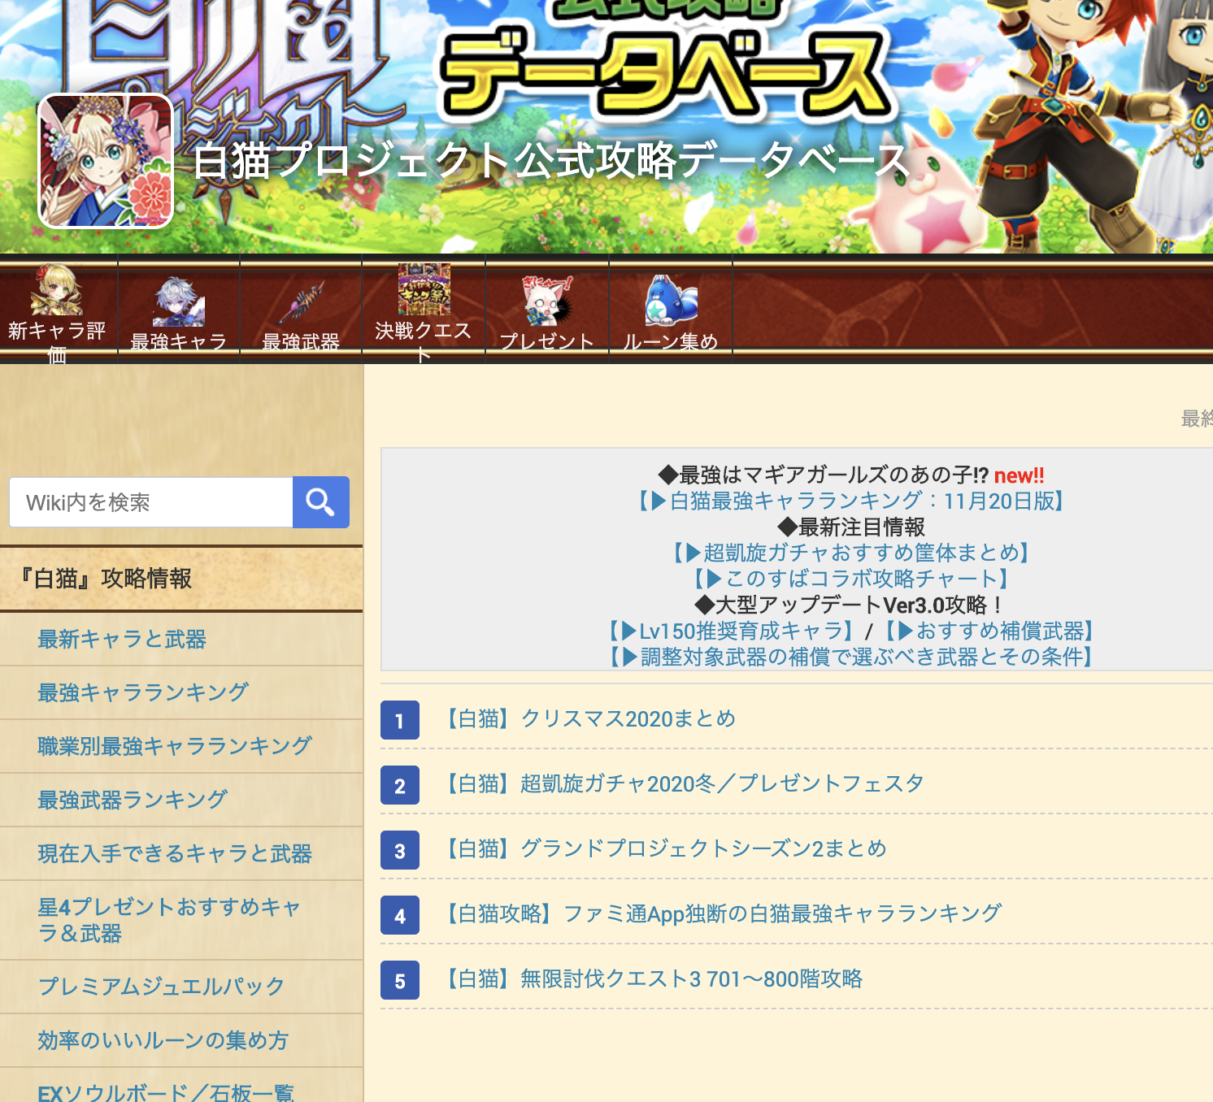Open the 最強キャラ nav label

[179, 342]
